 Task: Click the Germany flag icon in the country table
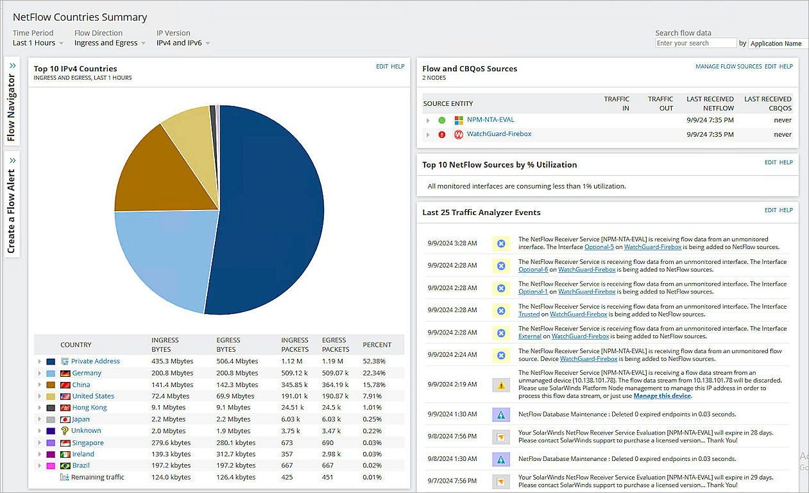coord(64,372)
